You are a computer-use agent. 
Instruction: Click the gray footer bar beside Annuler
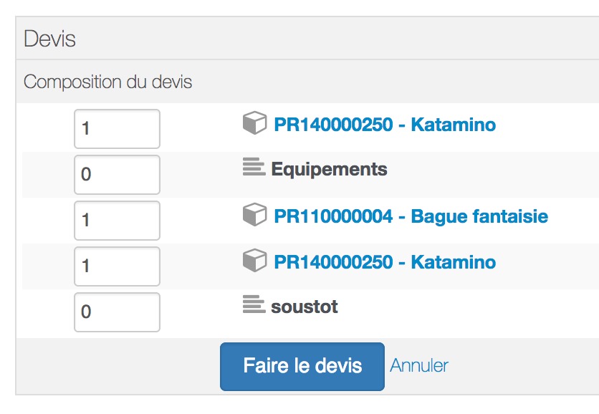click(523, 366)
